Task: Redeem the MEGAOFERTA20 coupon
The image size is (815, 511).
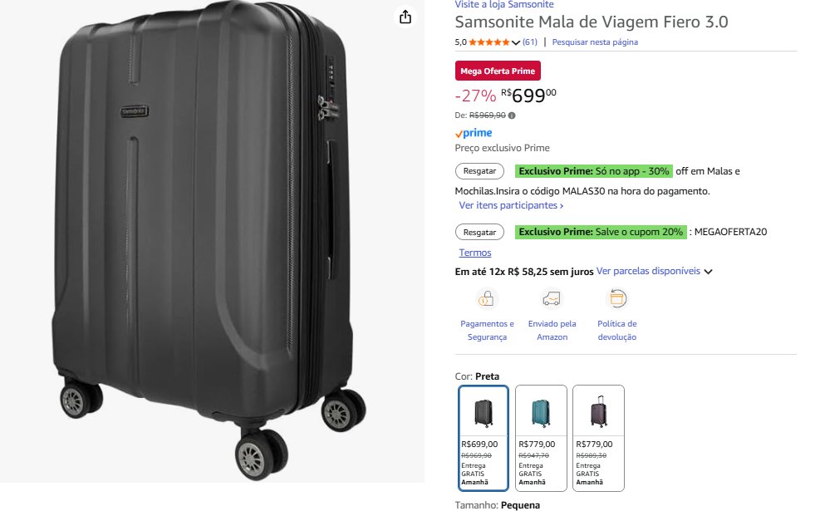Action: 479,232
